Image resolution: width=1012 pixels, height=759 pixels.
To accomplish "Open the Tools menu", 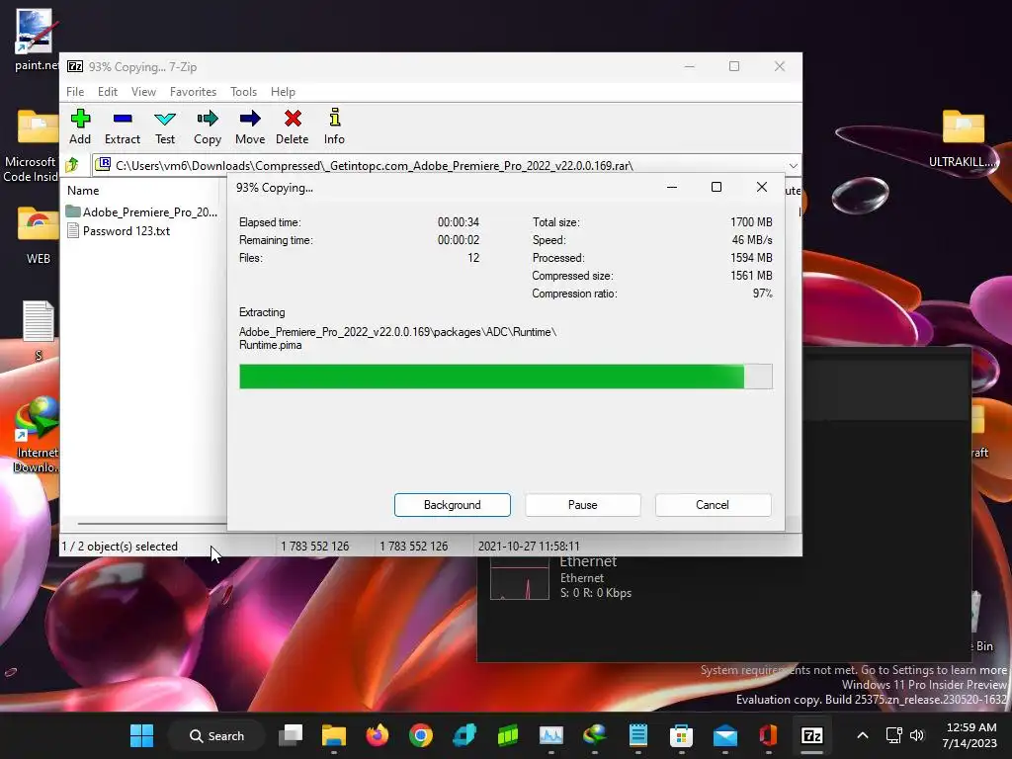I will 243,92.
